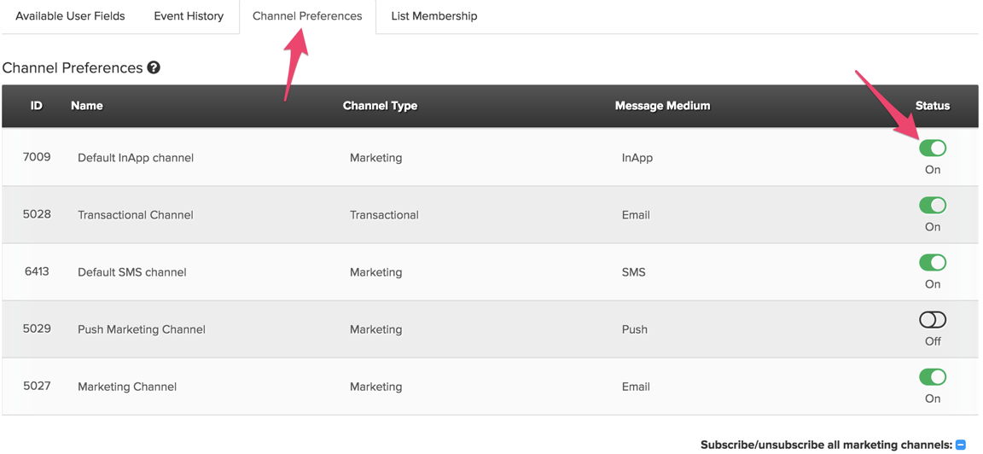Enable the Push Marketing Channel toggle
This screenshot has width=983, height=454.
pyautogui.click(x=933, y=320)
